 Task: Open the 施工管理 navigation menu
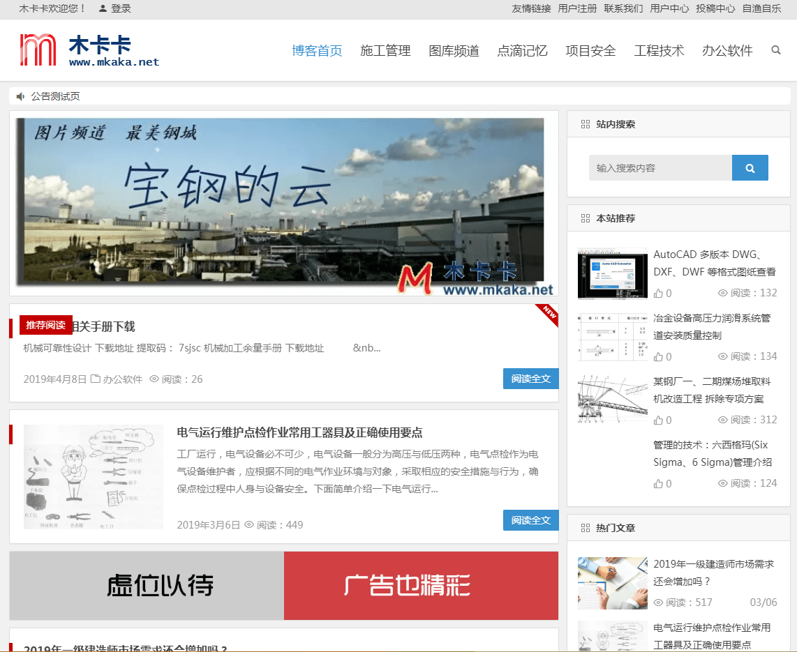(385, 51)
